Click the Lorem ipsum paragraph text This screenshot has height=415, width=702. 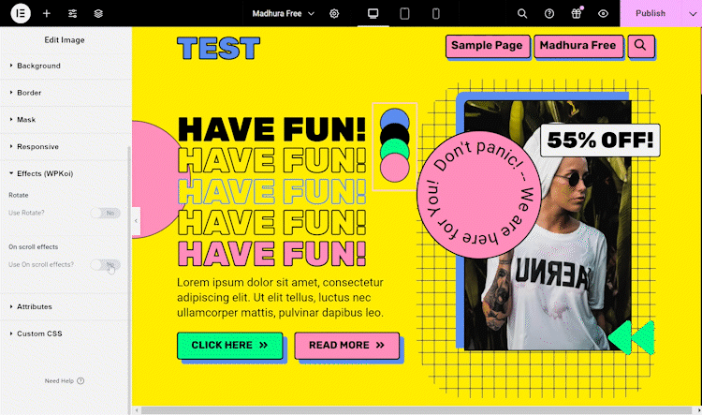tap(280, 298)
